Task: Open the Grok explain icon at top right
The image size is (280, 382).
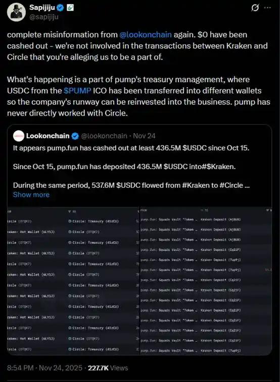Action: click(x=255, y=8)
